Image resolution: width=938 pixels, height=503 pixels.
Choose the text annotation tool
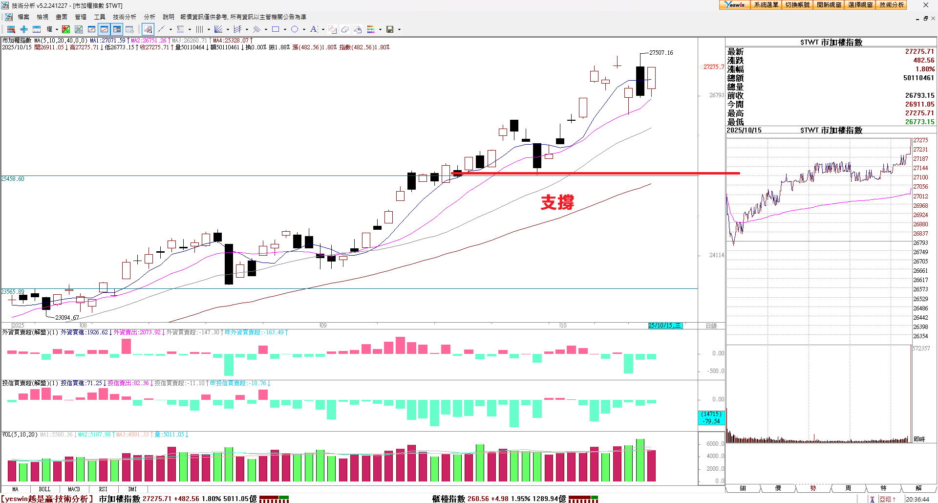(x=314, y=29)
